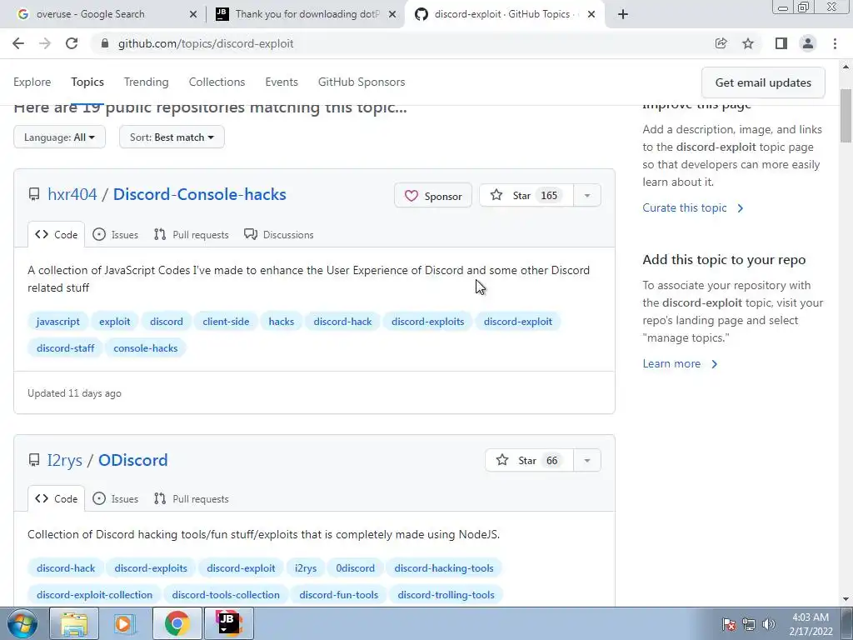Select the Topics navigation item

[87, 82]
